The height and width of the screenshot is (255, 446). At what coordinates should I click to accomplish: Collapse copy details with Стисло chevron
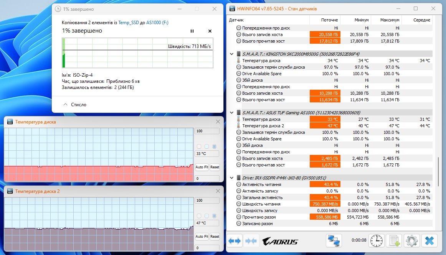click(65, 104)
